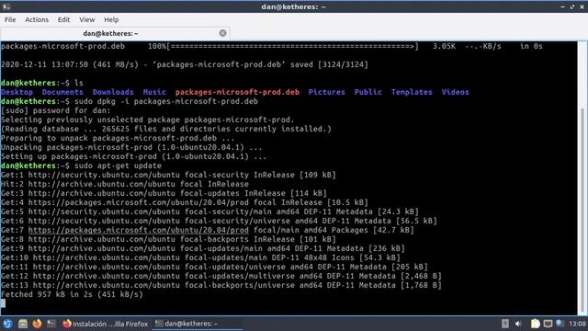Open the Actions menu
Image resolution: width=588 pixels, height=331 pixels.
37,19
